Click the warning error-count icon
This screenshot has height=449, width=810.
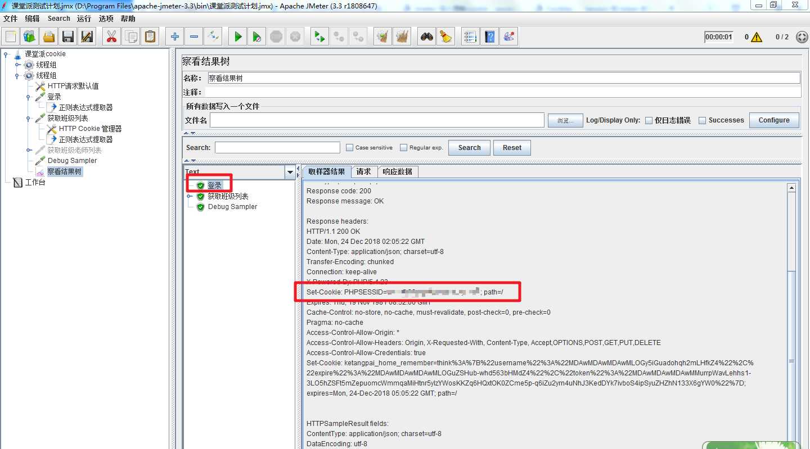pyautogui.click(x=757, y=37)
